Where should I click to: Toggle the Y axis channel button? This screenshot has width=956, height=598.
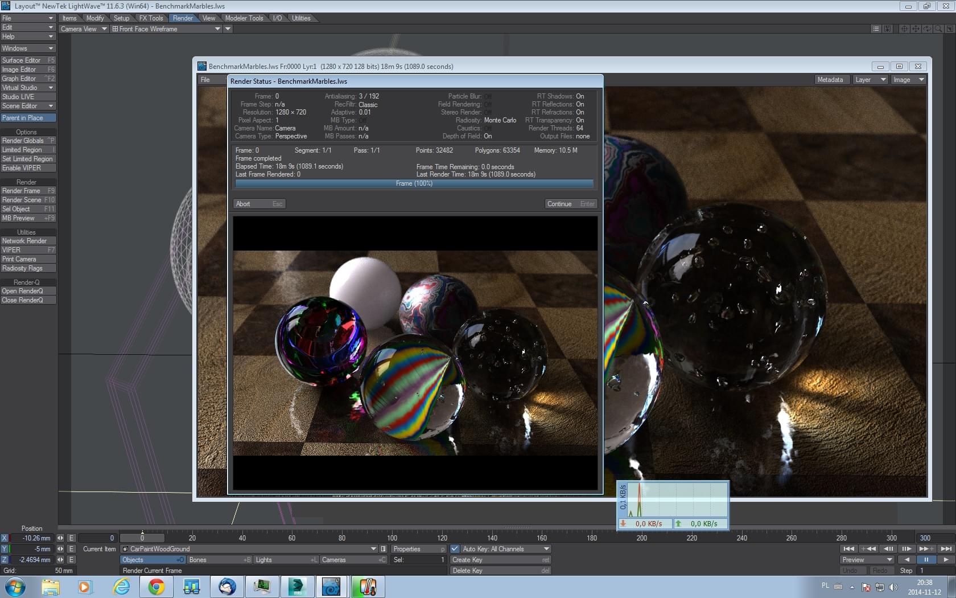pos(5,549)
